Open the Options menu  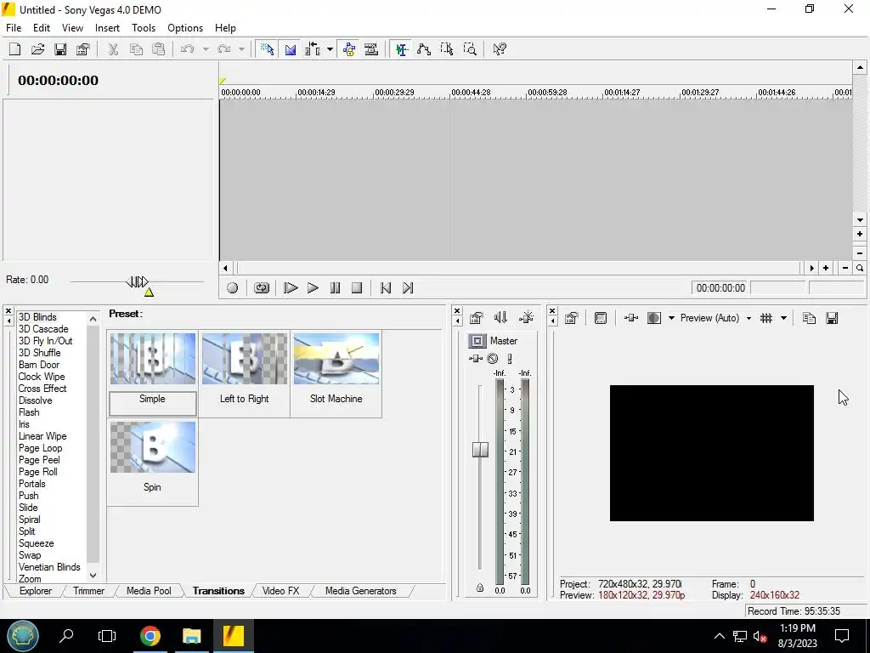coord(185,28)
